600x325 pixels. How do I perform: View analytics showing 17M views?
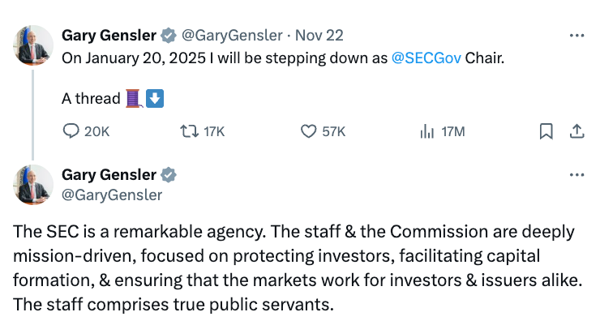(426, 131)
